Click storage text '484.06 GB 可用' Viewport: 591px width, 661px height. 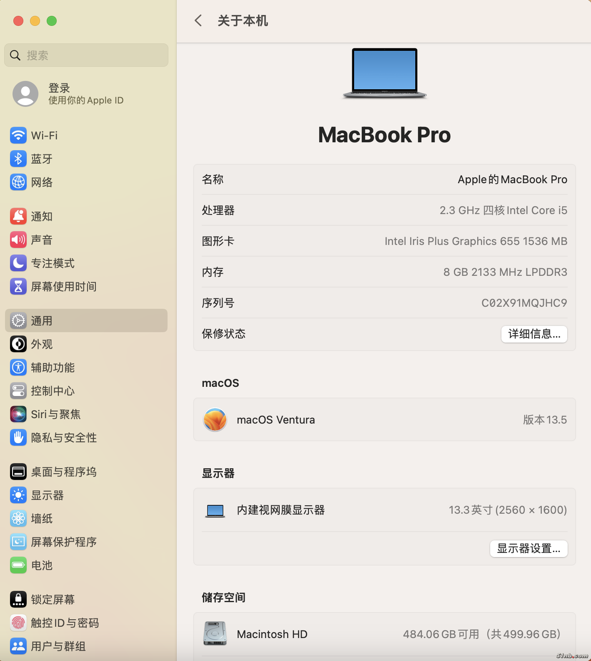coord(441,634)
